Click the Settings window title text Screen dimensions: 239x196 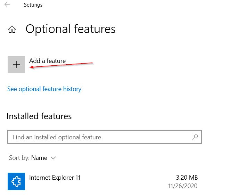33,5
